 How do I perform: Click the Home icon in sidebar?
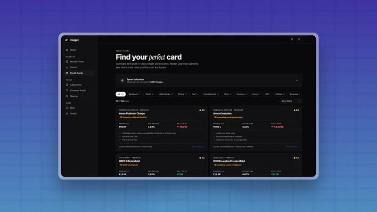click(x=67, y=50)
